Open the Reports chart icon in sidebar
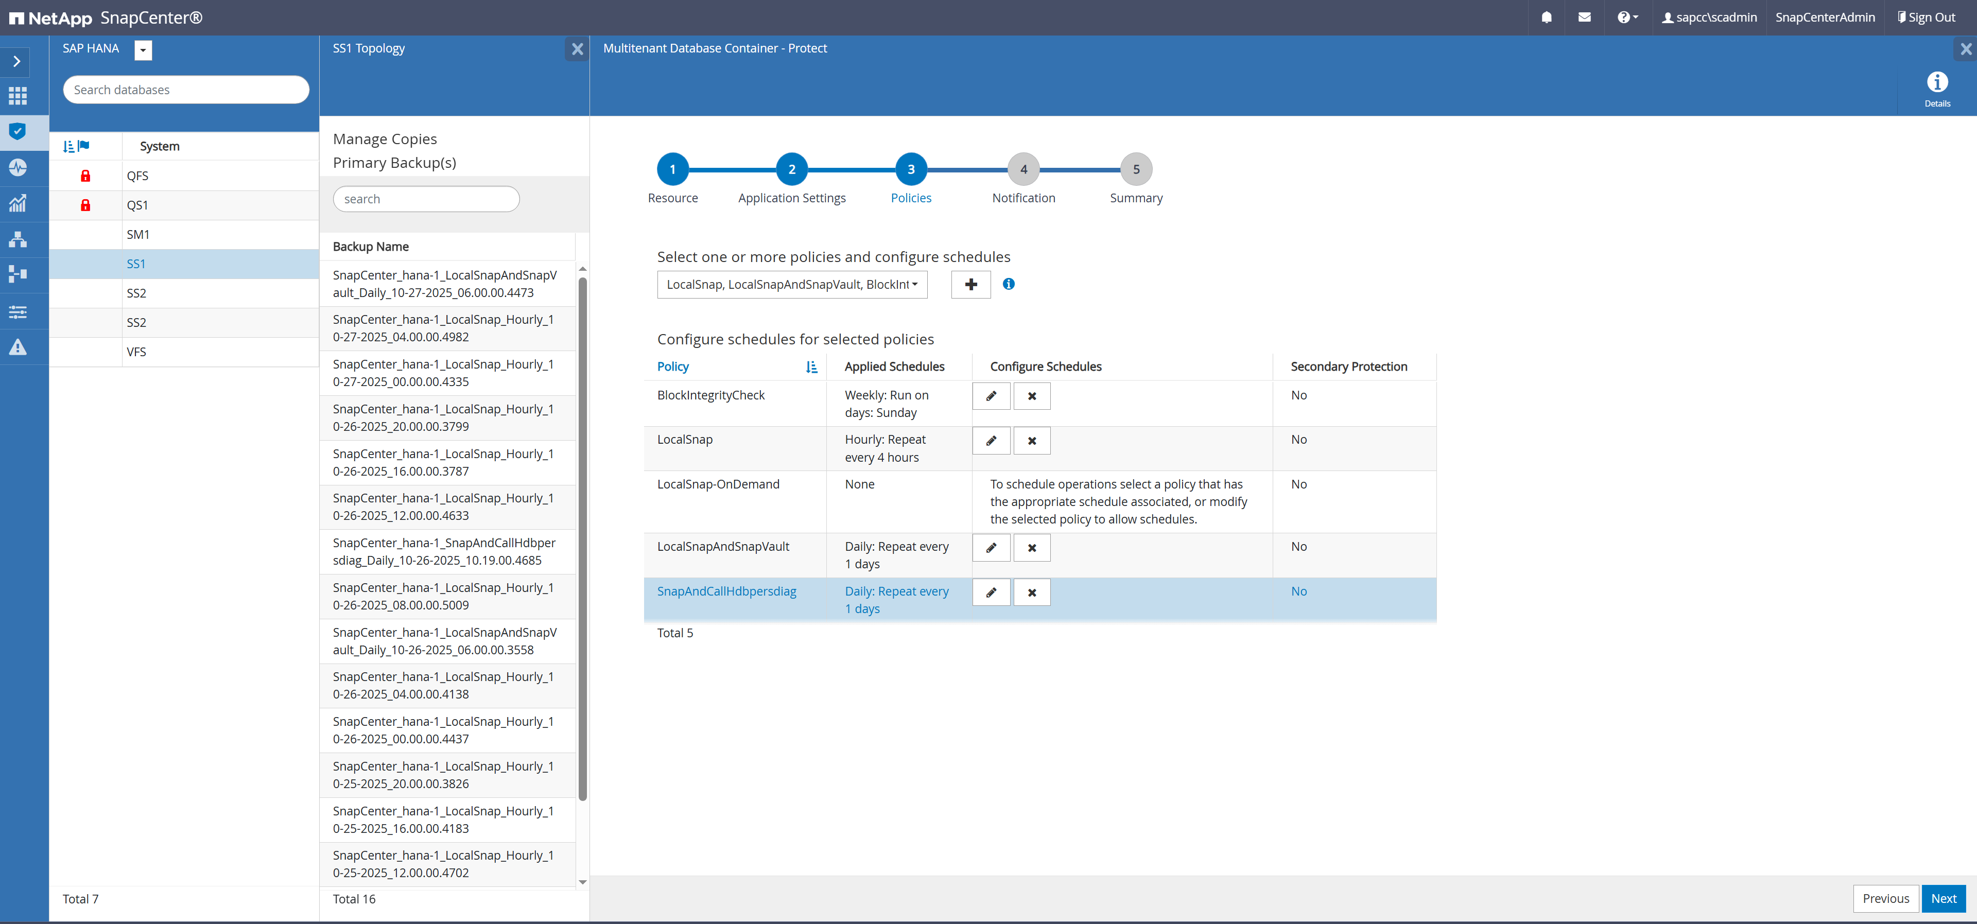 click(x=18, y=203)
